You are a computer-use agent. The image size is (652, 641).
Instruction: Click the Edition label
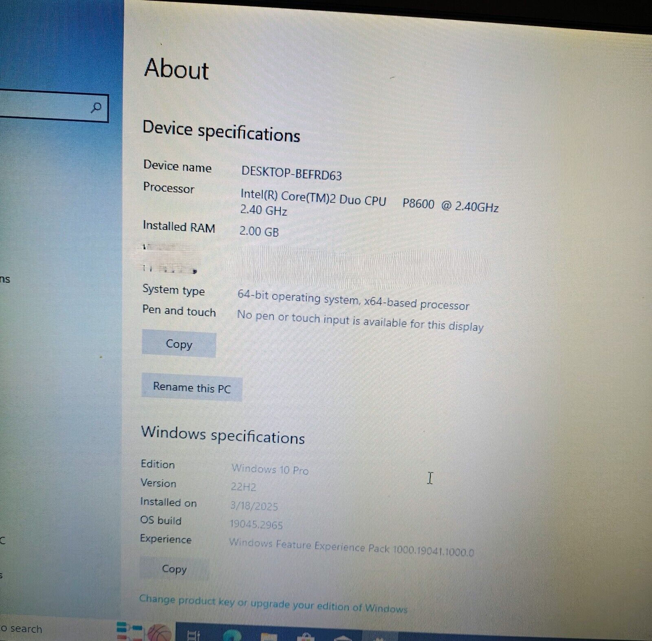point(158,464)
